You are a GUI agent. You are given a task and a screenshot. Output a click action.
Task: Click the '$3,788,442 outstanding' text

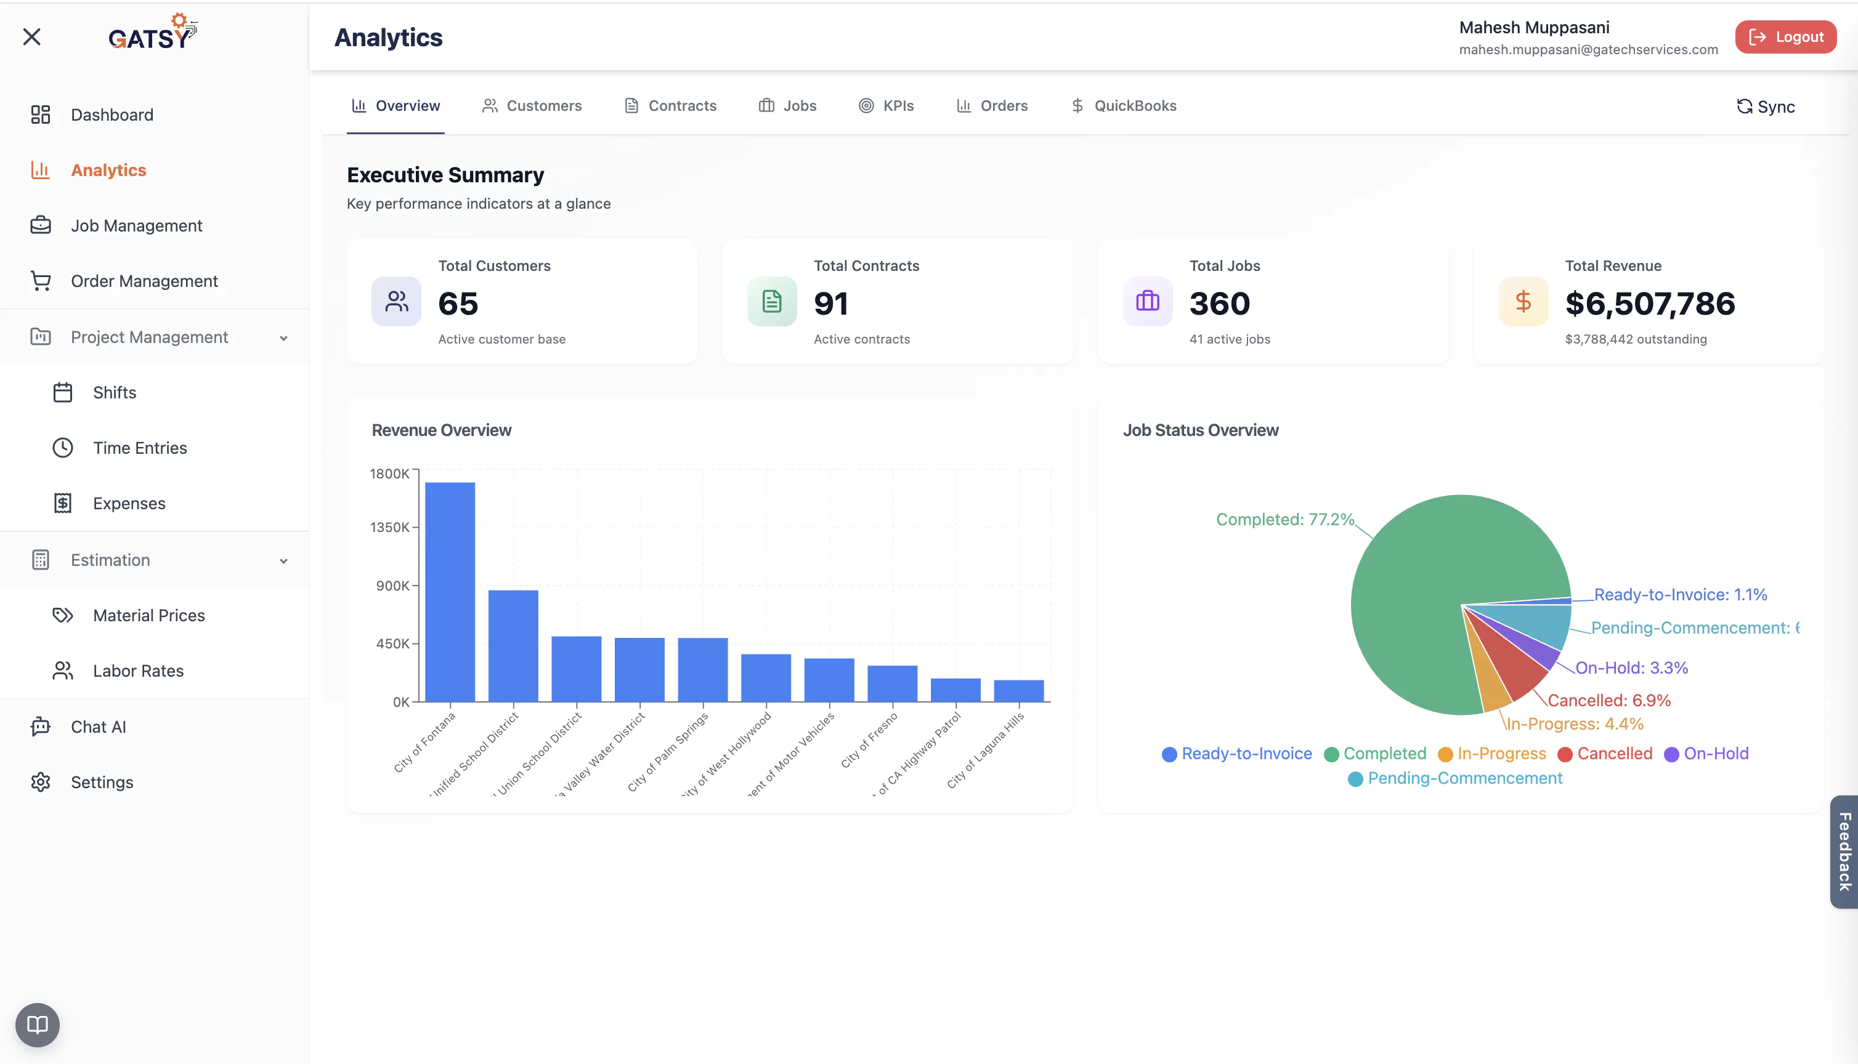pyautogui.click(x=1636, y=339)
